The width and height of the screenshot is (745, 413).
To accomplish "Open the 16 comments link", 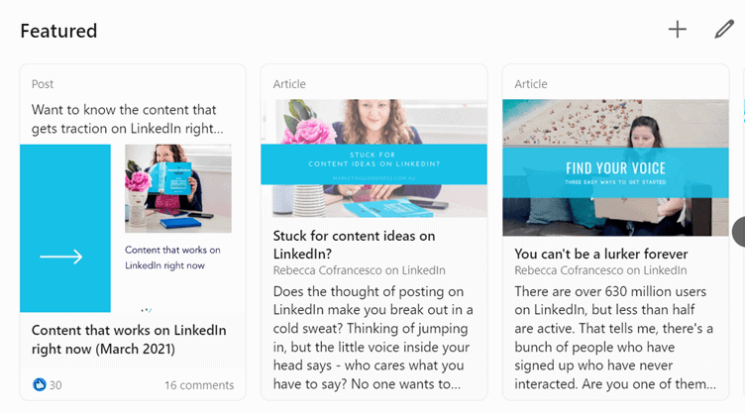I will (199, 385).
